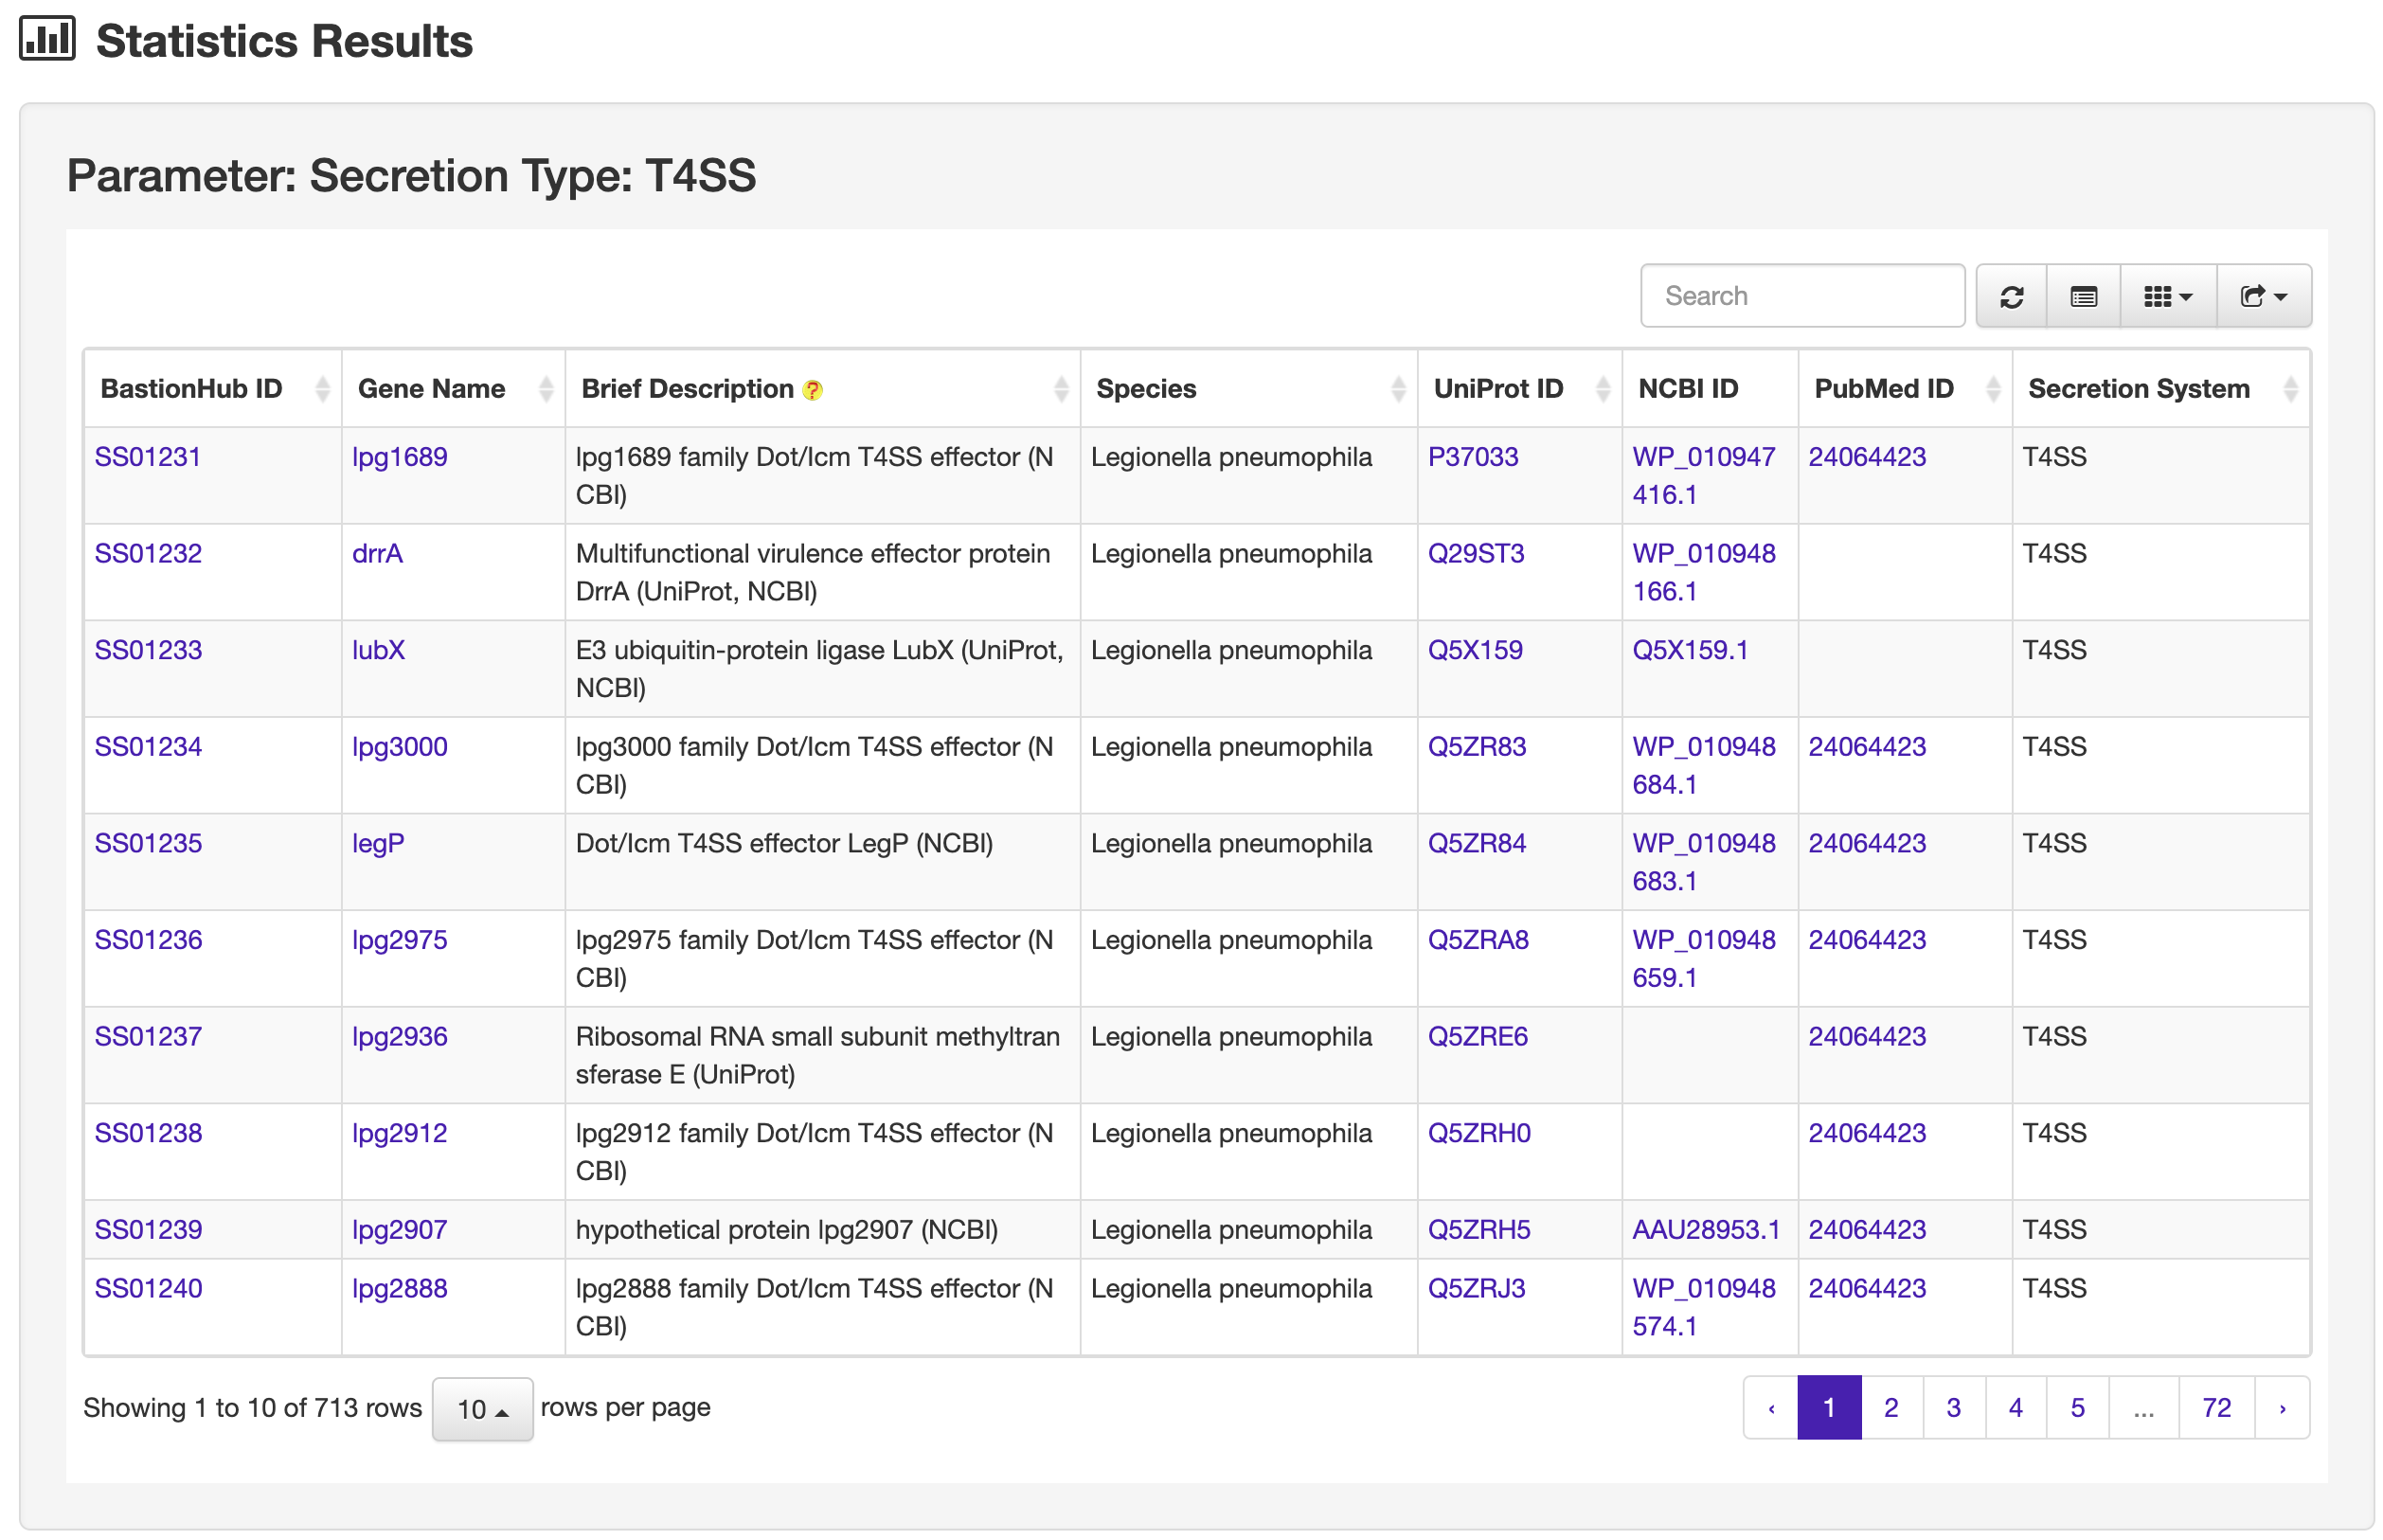Click previous page arrow
Image resolution: width=2383 pixels, height=1540 pixels.
pyautogui.click(x=1770, y=1407)
